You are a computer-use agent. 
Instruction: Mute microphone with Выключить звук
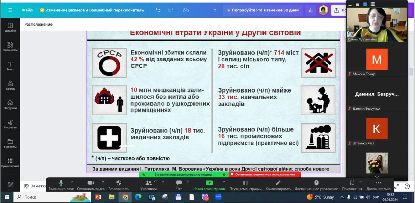pyautogui.click(x=61, y=185)
